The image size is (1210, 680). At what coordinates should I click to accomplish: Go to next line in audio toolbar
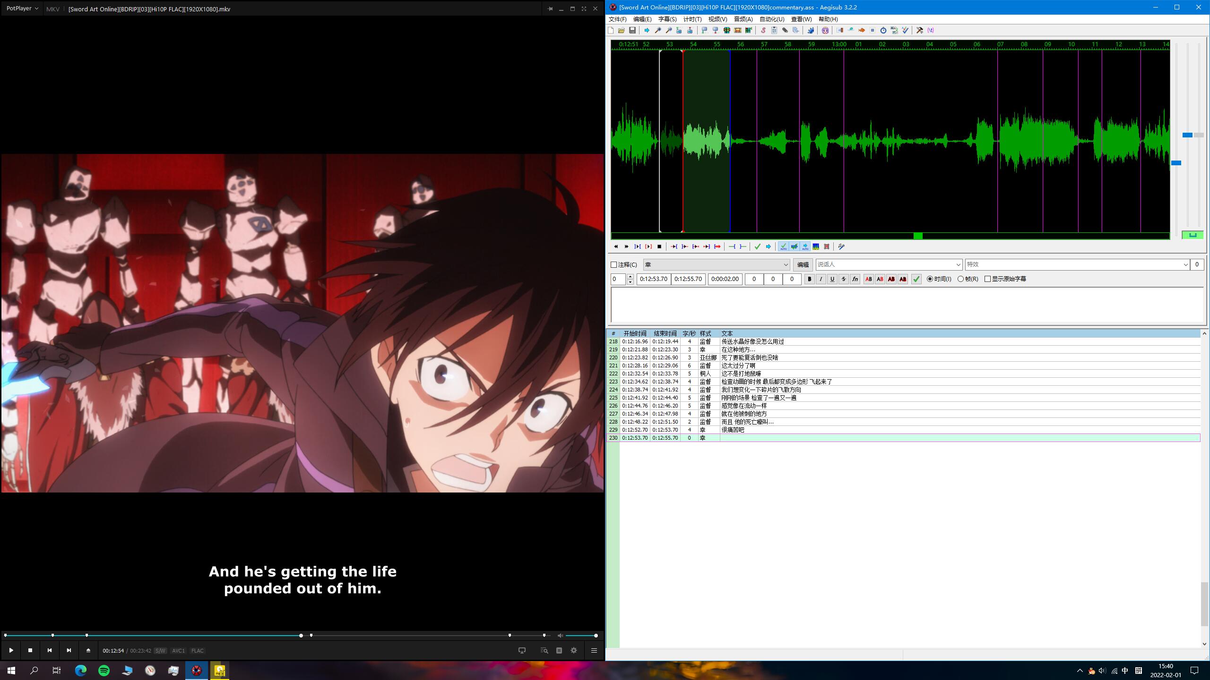627,246
